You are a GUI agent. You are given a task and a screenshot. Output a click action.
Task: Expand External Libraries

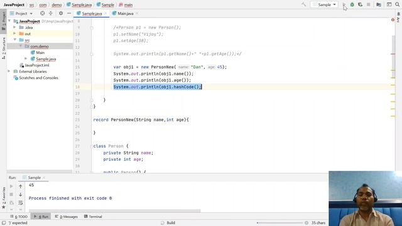click(9, 71)
